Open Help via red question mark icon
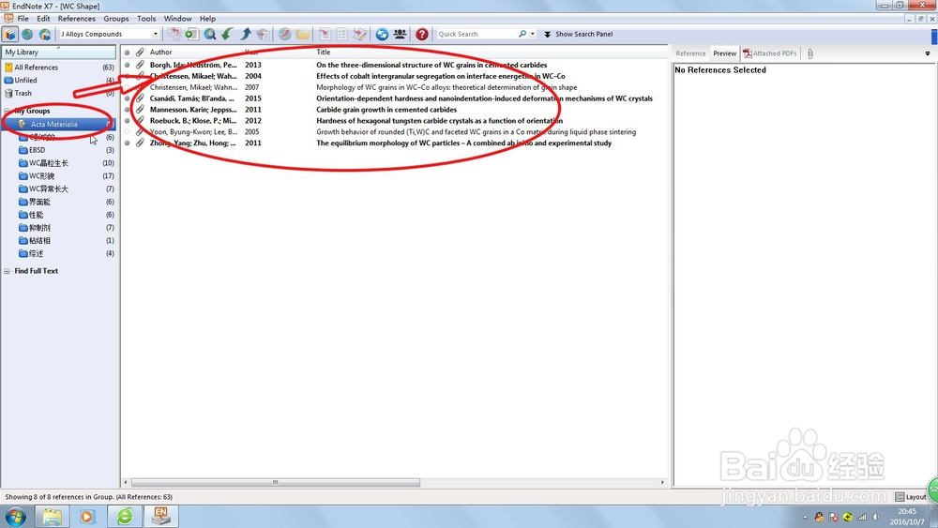 422,34
